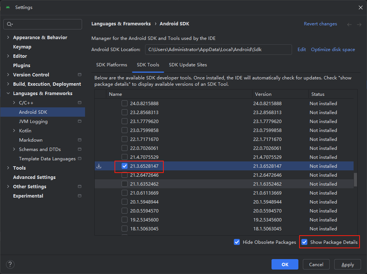
Task: Check the 23.2.8568313 package checkbox
Action: (x=125, y=112)
